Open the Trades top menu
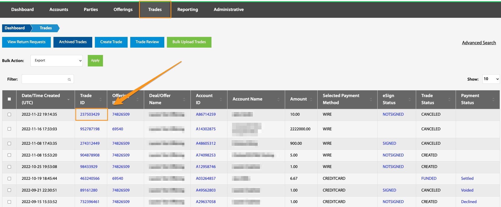Image resolution: width=501 pixels, height=207 pixels. [x=155, y=10]
